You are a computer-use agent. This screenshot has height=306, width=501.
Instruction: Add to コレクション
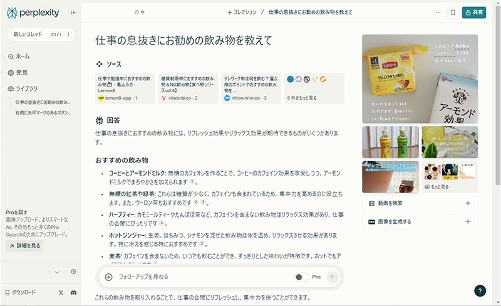pos(242,13)
